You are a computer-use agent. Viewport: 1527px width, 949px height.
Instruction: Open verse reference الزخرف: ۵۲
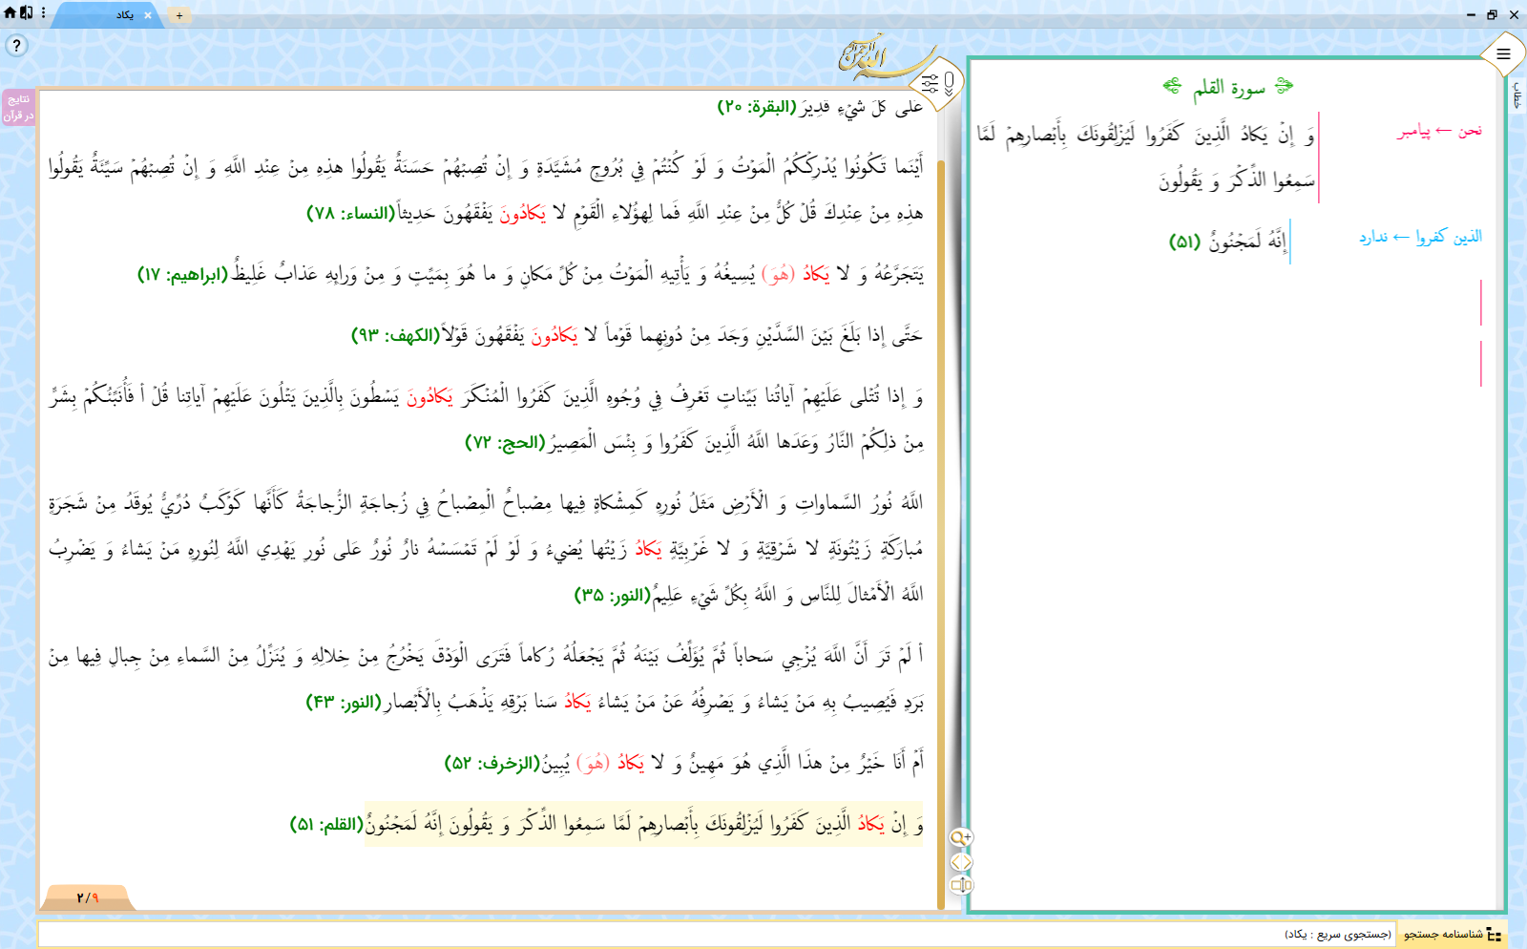point(492,764)
